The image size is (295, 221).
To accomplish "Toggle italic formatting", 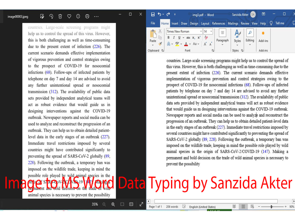I will coord(174,38).
